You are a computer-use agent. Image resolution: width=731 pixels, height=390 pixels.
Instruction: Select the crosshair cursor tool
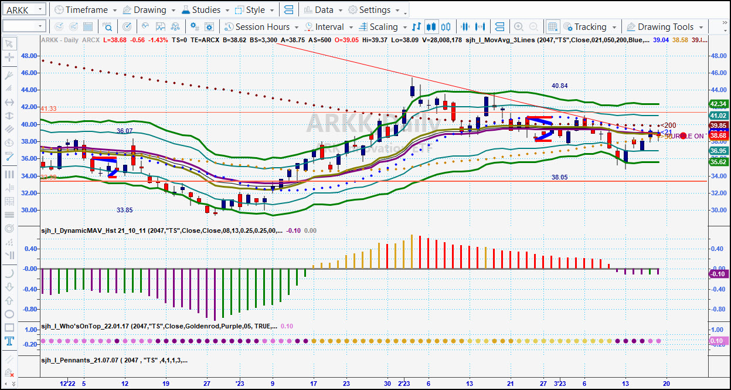coord(9,57)
